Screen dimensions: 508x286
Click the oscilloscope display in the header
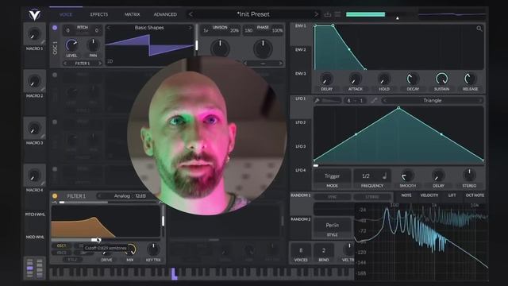pos(452,14)
